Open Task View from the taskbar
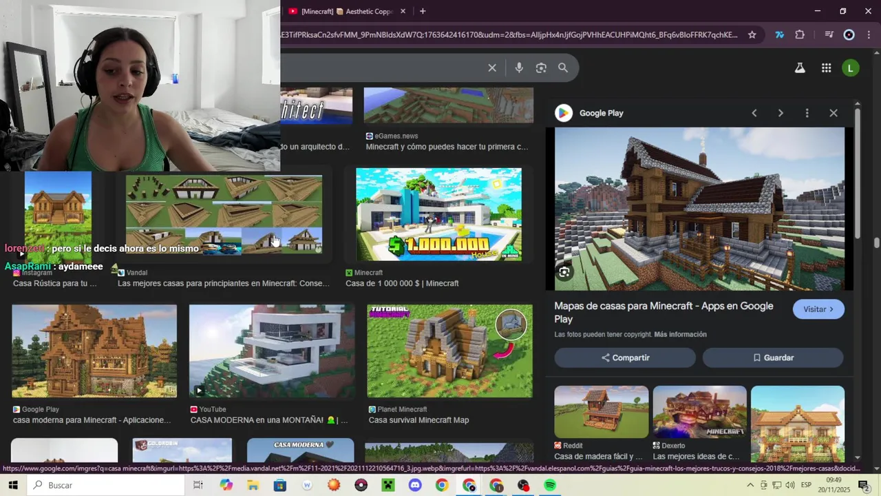Screen dimensions: 881x496 coord(198,485)
